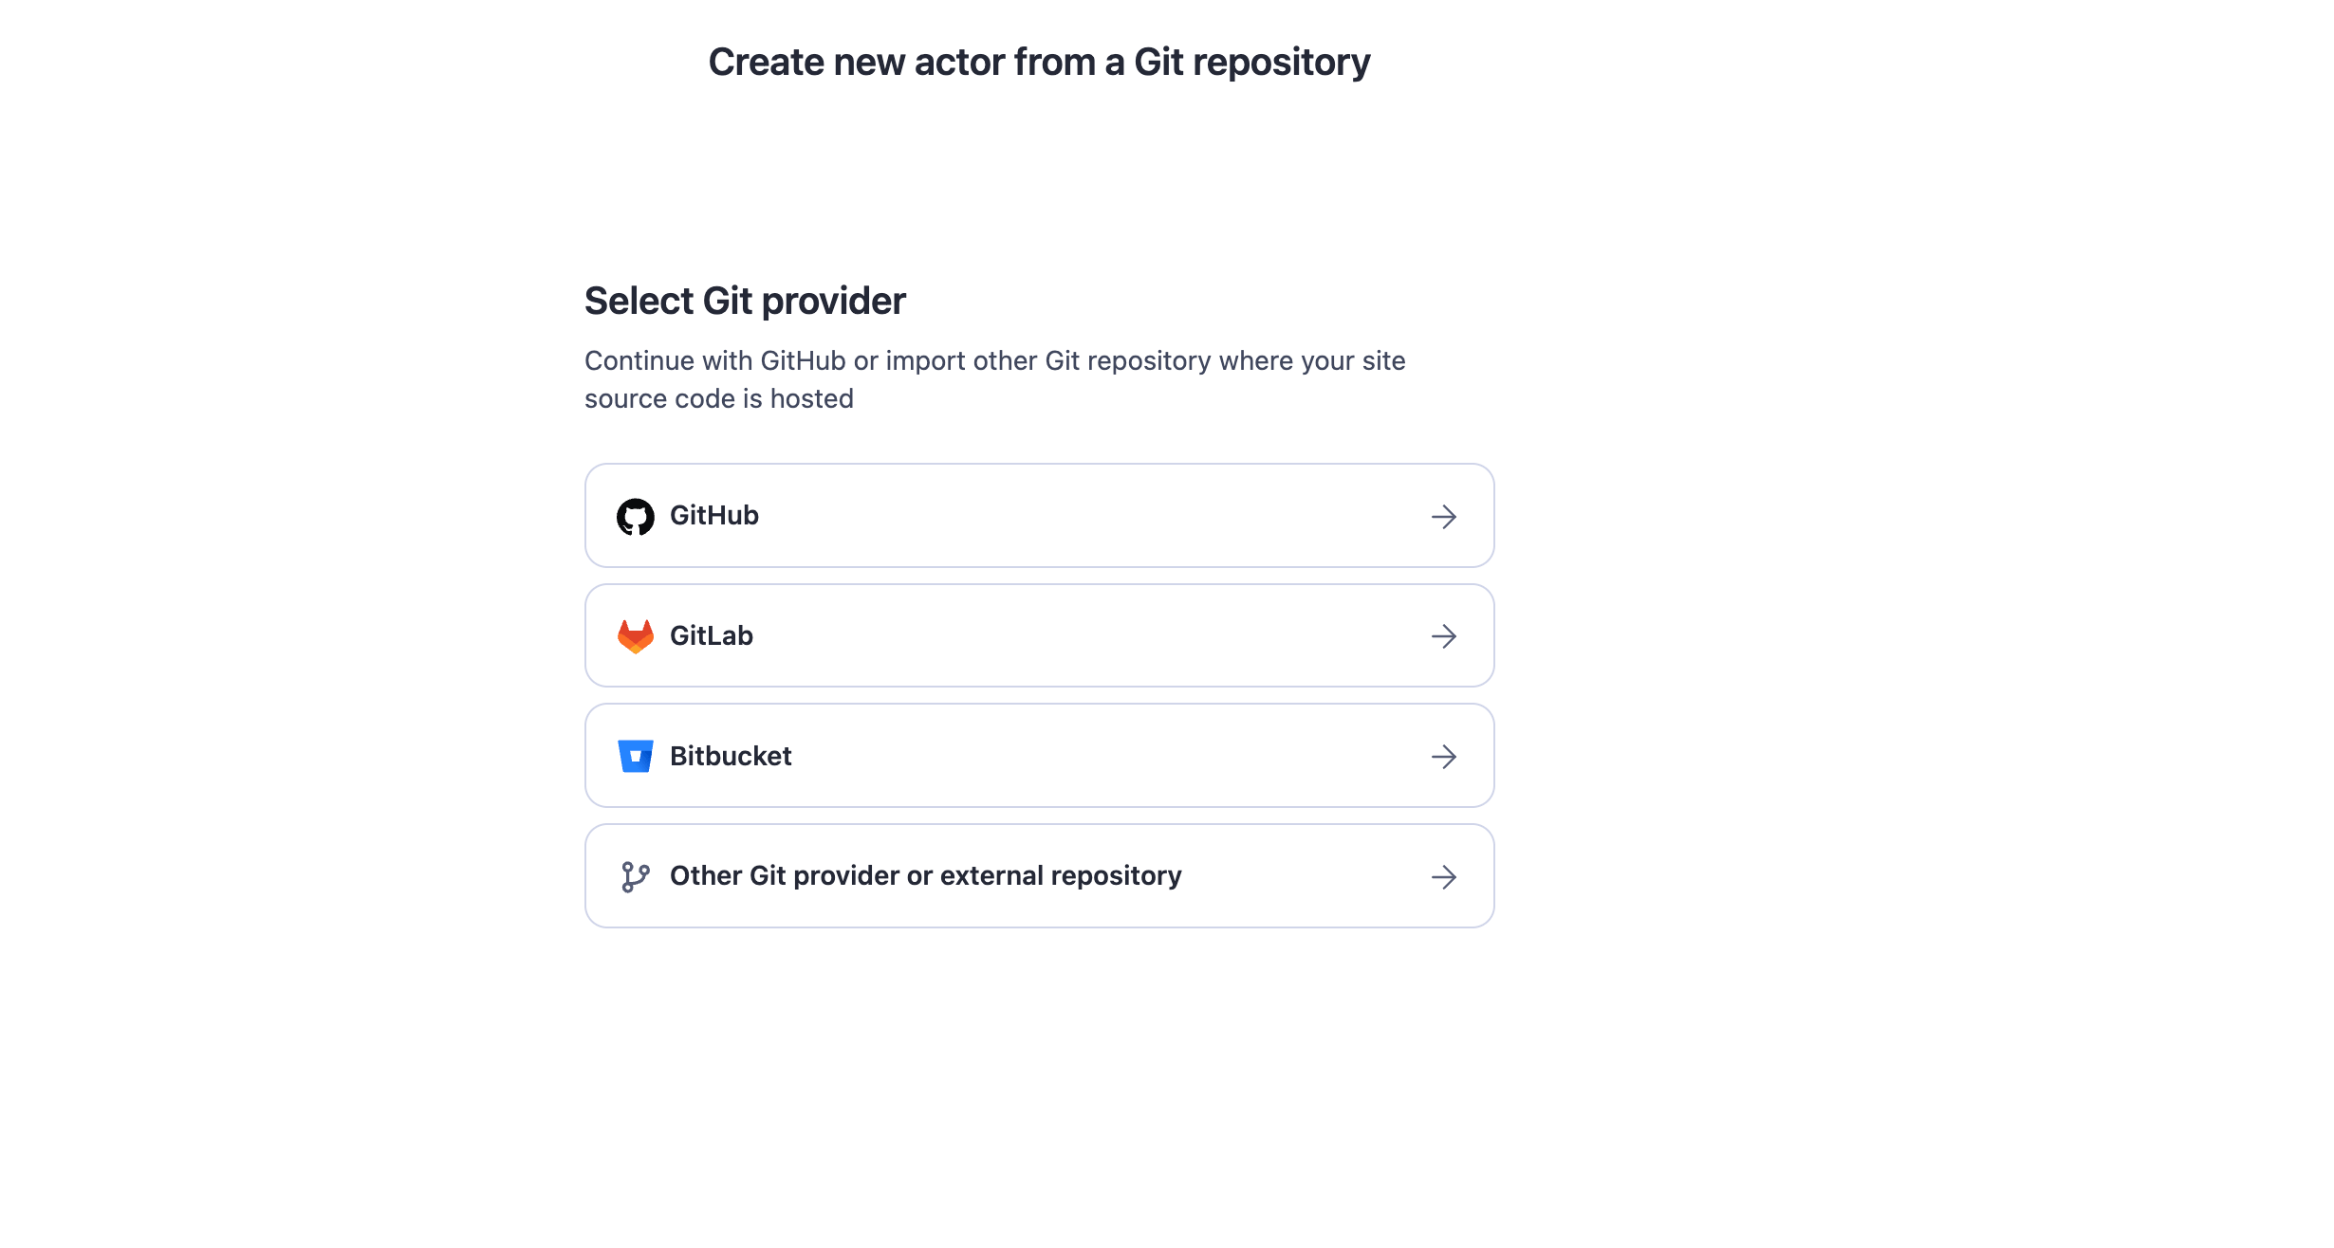2334x1248 pixels.
Task: Click the GitLab fox logo icon
Action: point(637,635)
